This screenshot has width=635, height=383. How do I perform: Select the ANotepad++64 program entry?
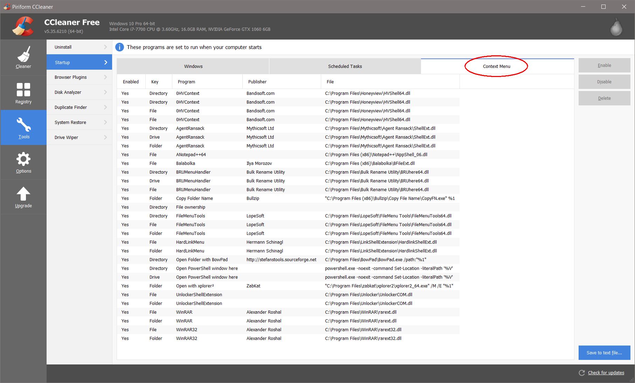pyautogui.click(x=191, y=155)
